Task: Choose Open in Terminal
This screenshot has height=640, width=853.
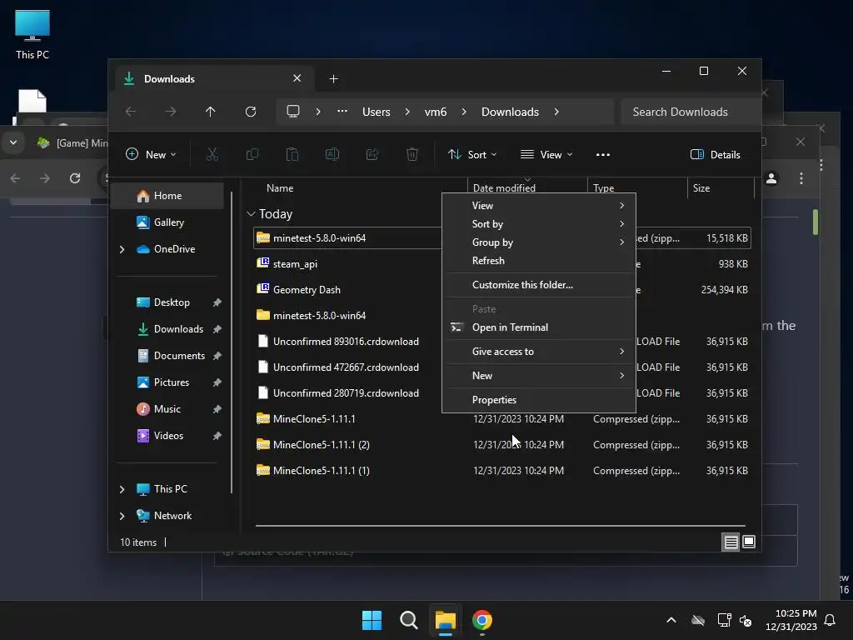Action: [x=539, y=327]
